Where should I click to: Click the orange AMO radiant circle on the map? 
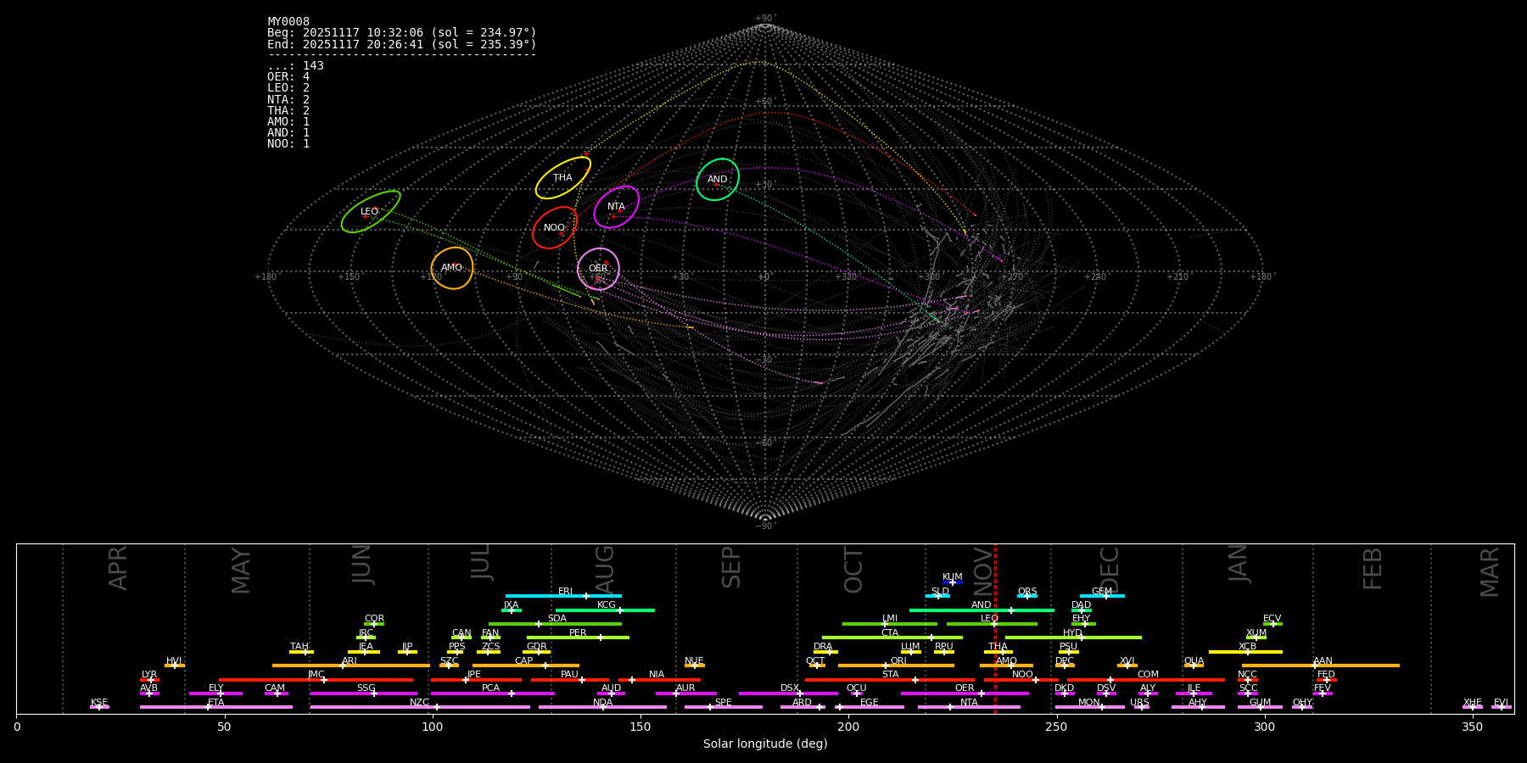pyautogui.click(x=452, y=268)
